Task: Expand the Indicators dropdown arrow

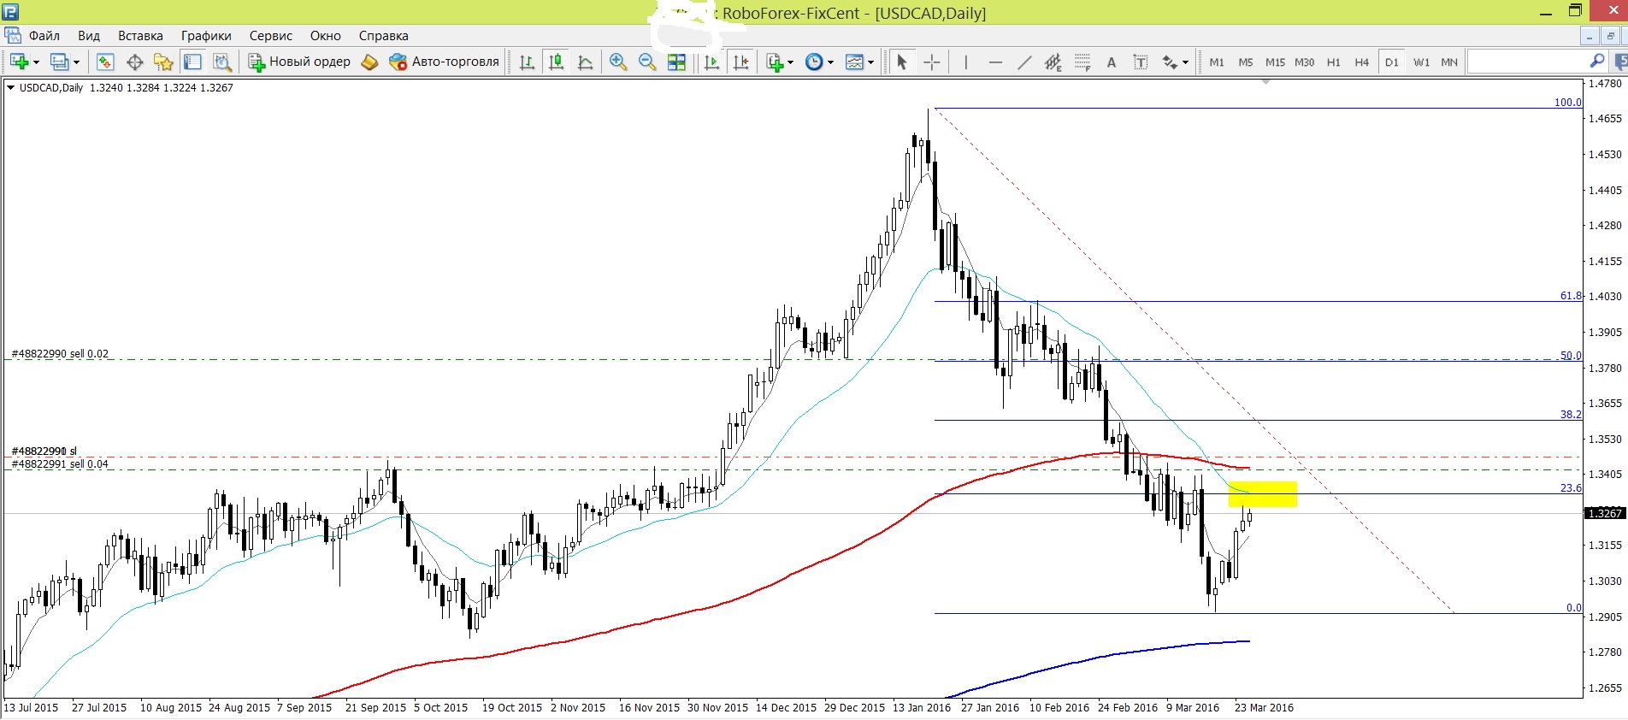Action: click(x=790, y=62)
